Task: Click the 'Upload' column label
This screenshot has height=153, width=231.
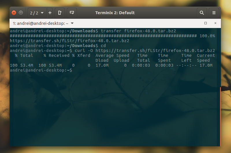Action: pyautogui.click(x=121, y=60)
